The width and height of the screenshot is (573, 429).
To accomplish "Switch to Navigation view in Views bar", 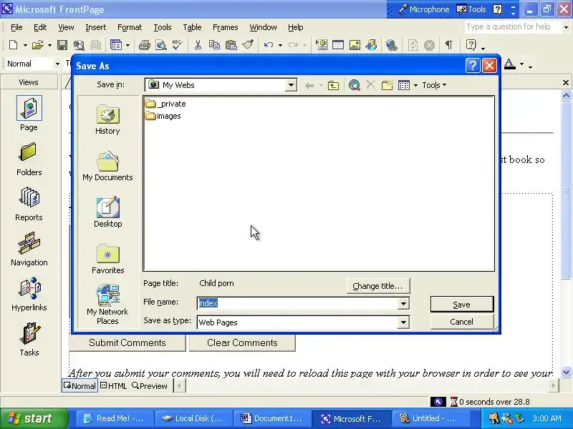I will click(29, 249).
